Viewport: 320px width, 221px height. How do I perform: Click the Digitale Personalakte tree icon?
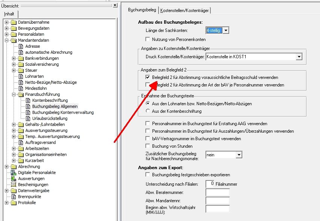coord(14,173)
